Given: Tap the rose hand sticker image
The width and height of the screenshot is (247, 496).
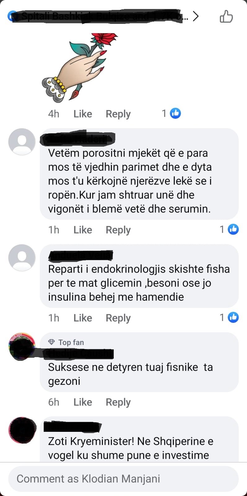Looking at the screenshot, I should [80, 68].
